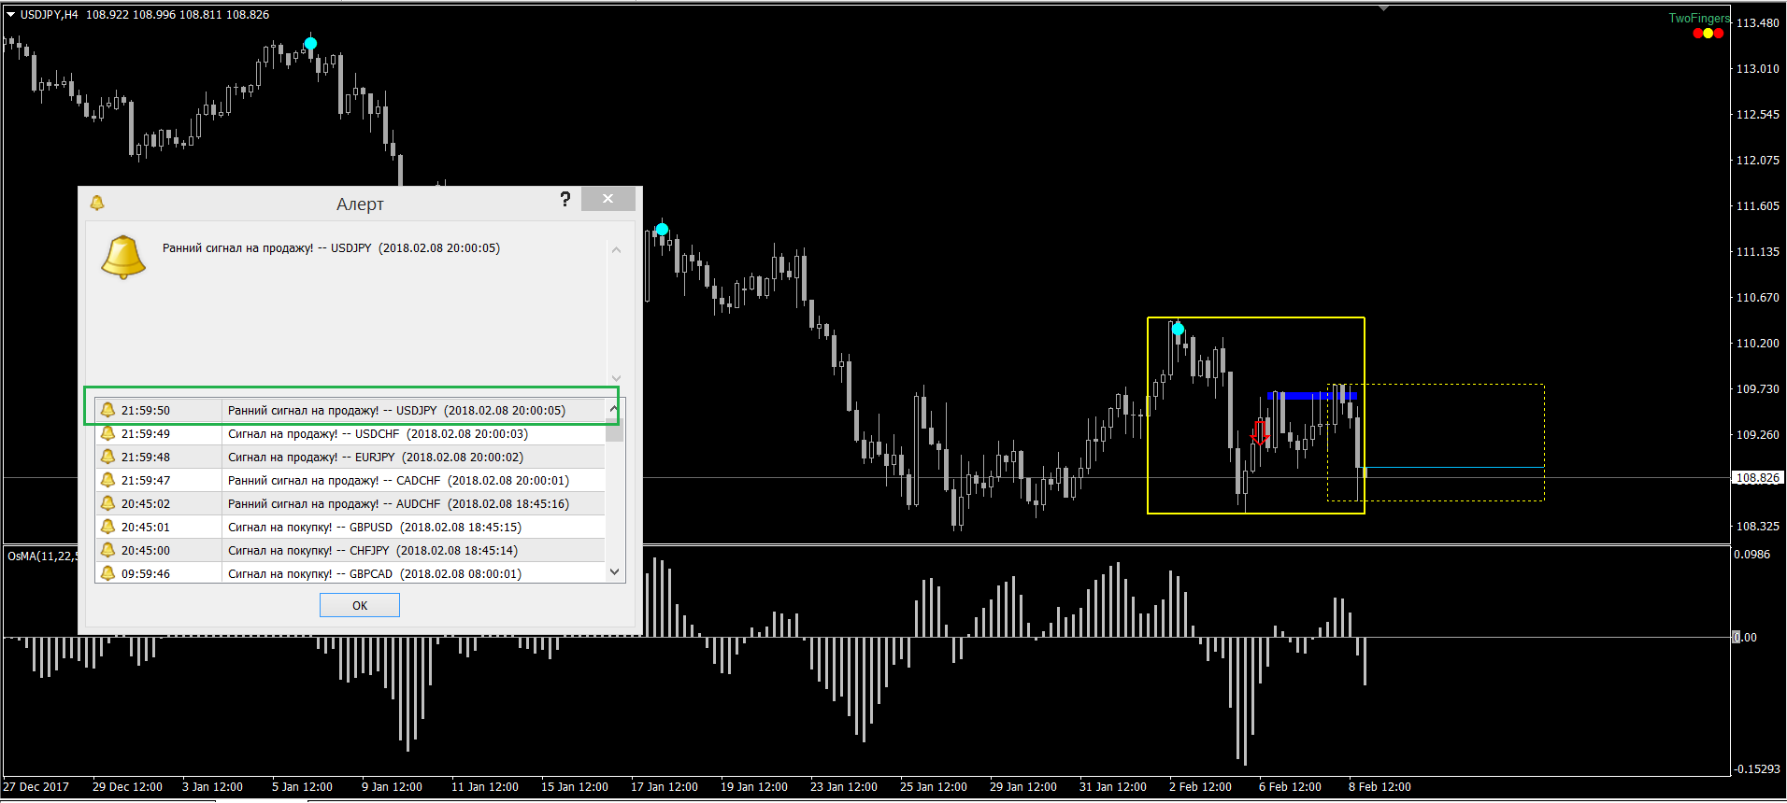Click the red down arrow on the chart
1787x803 pixels.
tap(1260, 432)
